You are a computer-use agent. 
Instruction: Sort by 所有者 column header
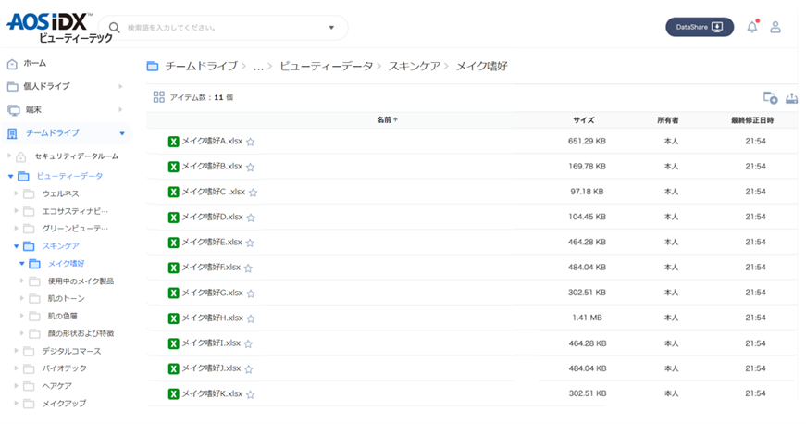(x=668, y=120)
